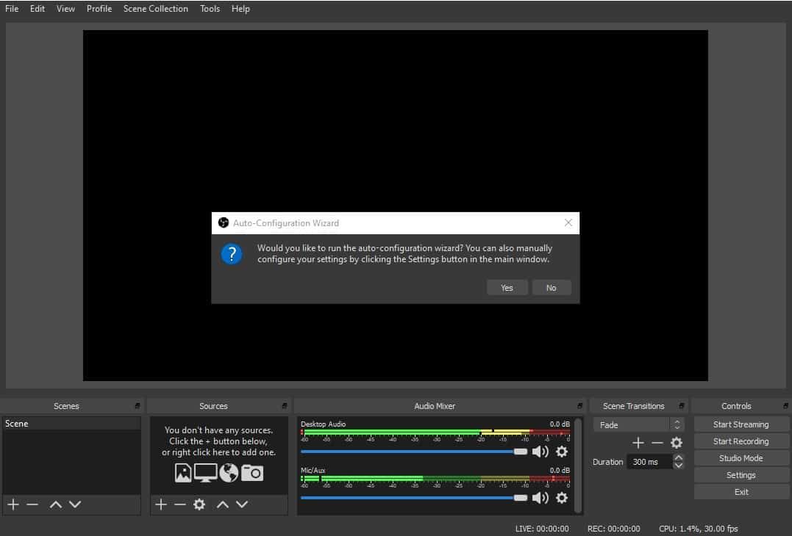
Task: Open the Scene Collection menu
Action: (155, 9)
